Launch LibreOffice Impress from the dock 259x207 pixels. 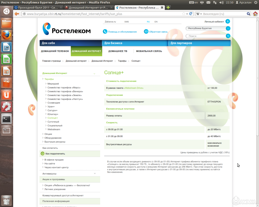click(6, 71)
